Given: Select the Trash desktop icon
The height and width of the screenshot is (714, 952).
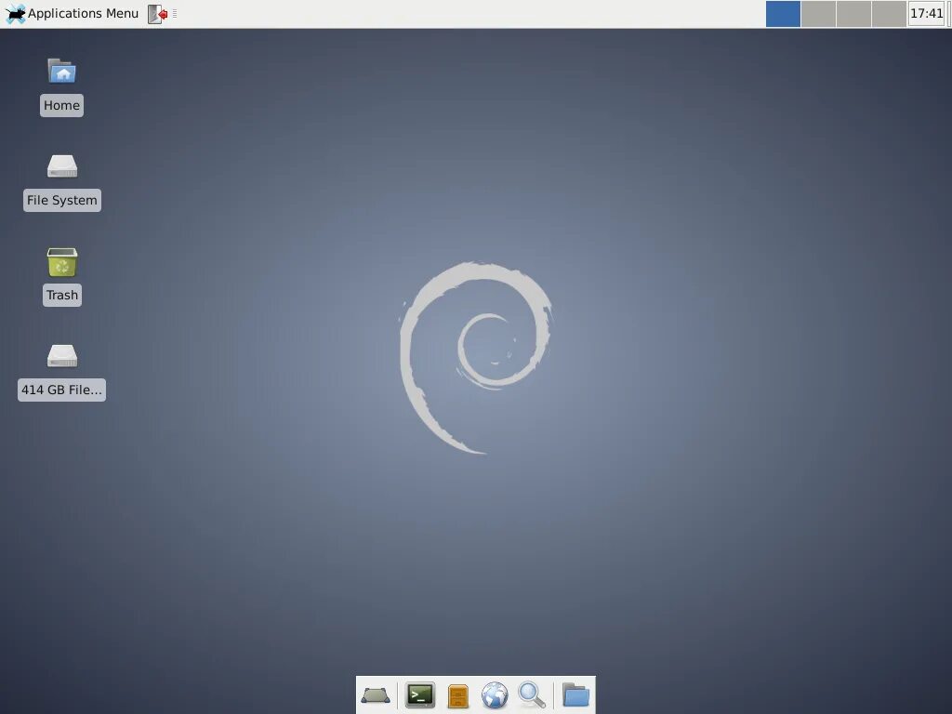Looking at the screenshot, I should pos(62,261).
